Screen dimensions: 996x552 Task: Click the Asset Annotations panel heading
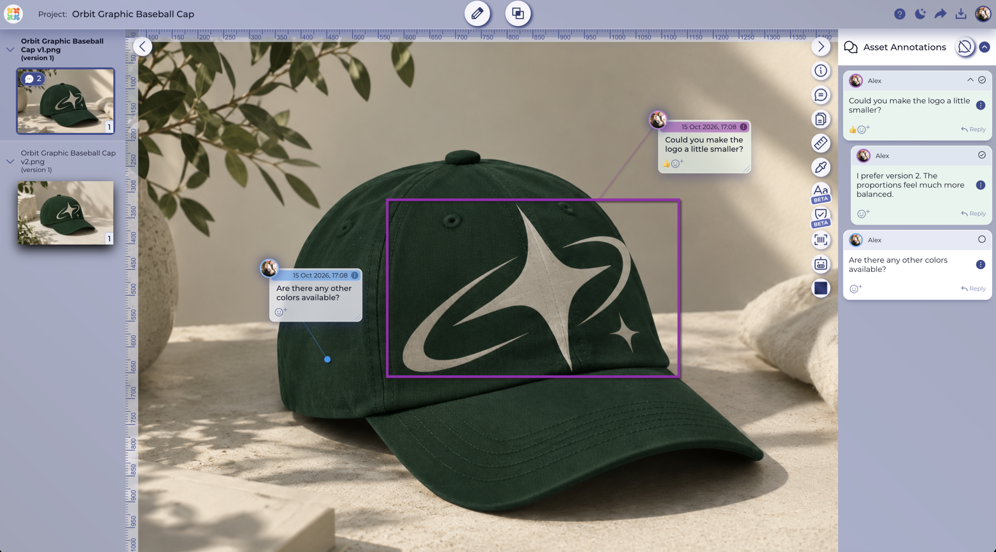click(x=905, y=47)
